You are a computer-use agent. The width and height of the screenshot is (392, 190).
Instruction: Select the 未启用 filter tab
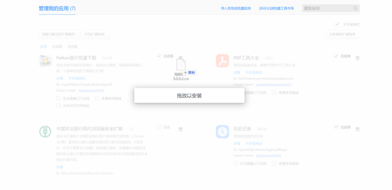pyautogui.click(x=72, y=47)
